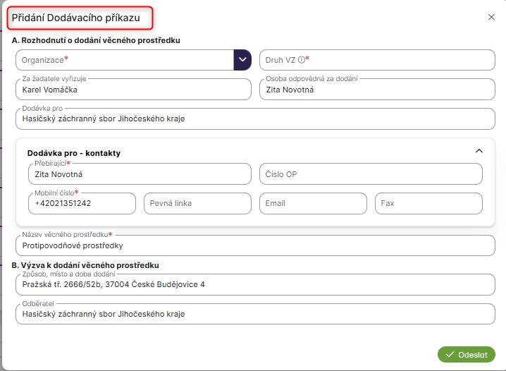The height and width of the screenshot is (371, 506).
Task: Select the Pevná linka field
Action: click(x=197, y=204)
